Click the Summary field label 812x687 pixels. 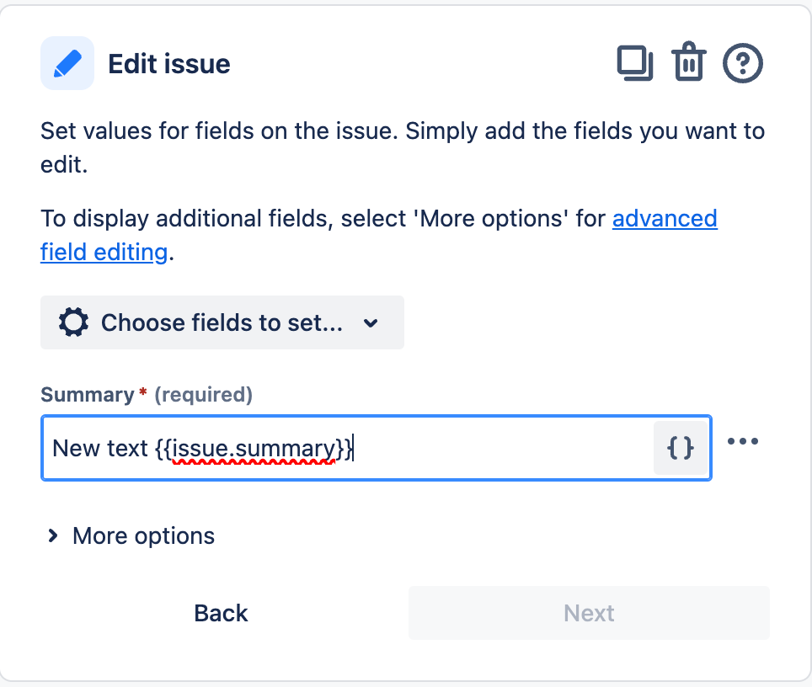click(88, 394)
